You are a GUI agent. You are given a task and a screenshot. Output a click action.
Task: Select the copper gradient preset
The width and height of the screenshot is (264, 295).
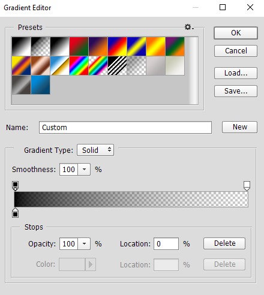pos(41,65)
